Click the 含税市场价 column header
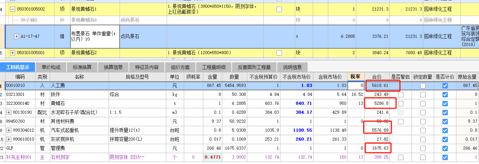Viewport: 479px width, 164px height. [x=330, y=76]
